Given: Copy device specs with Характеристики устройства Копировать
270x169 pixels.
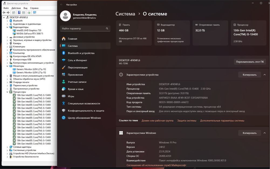Looking at the screenshot, I should coord(250,75).
